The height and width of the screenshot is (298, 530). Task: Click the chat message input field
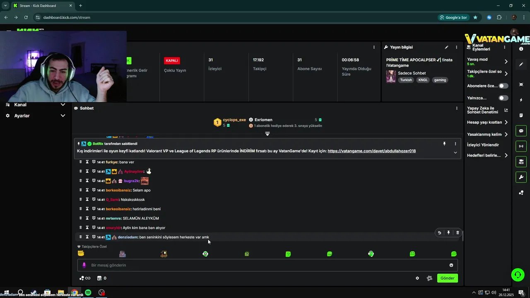click(x=267, y=265)
